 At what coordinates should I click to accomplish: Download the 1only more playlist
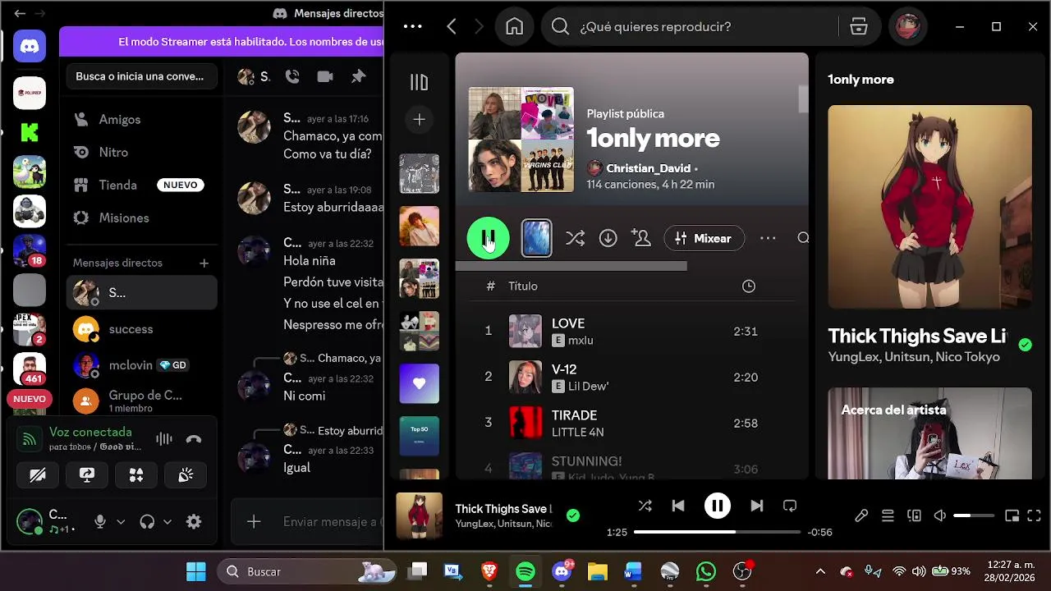pos(608,238)
